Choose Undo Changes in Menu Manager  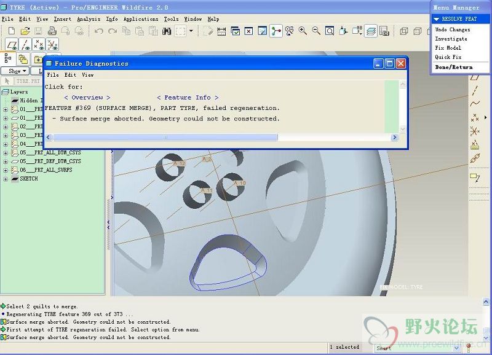453,29
